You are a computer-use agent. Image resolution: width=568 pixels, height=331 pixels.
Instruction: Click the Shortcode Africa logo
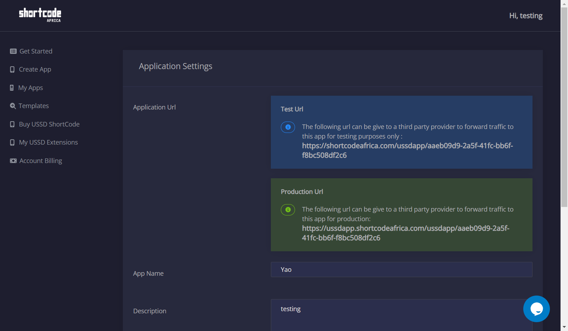40,15
